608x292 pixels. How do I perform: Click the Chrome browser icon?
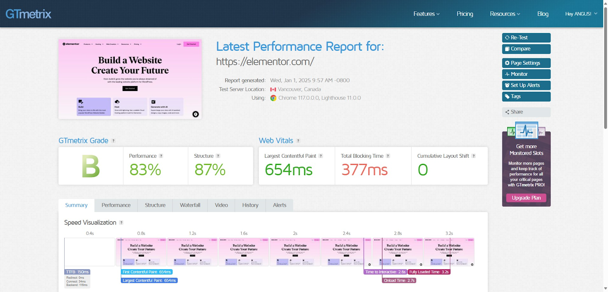click(x=273, y=98)
